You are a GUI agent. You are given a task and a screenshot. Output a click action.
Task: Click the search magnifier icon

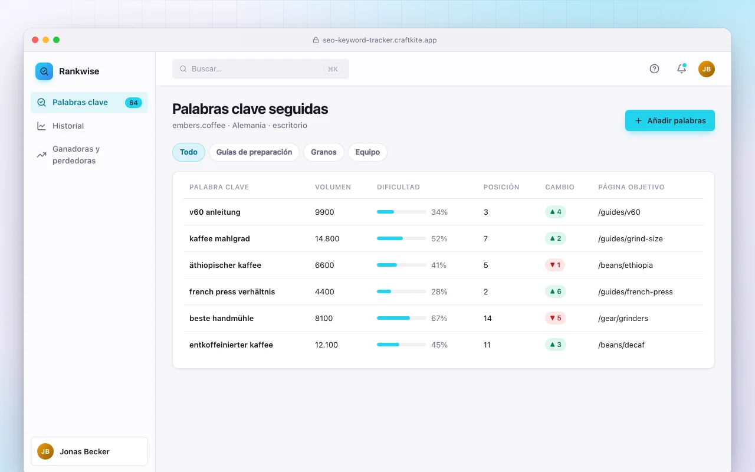(x=183, y=69)
